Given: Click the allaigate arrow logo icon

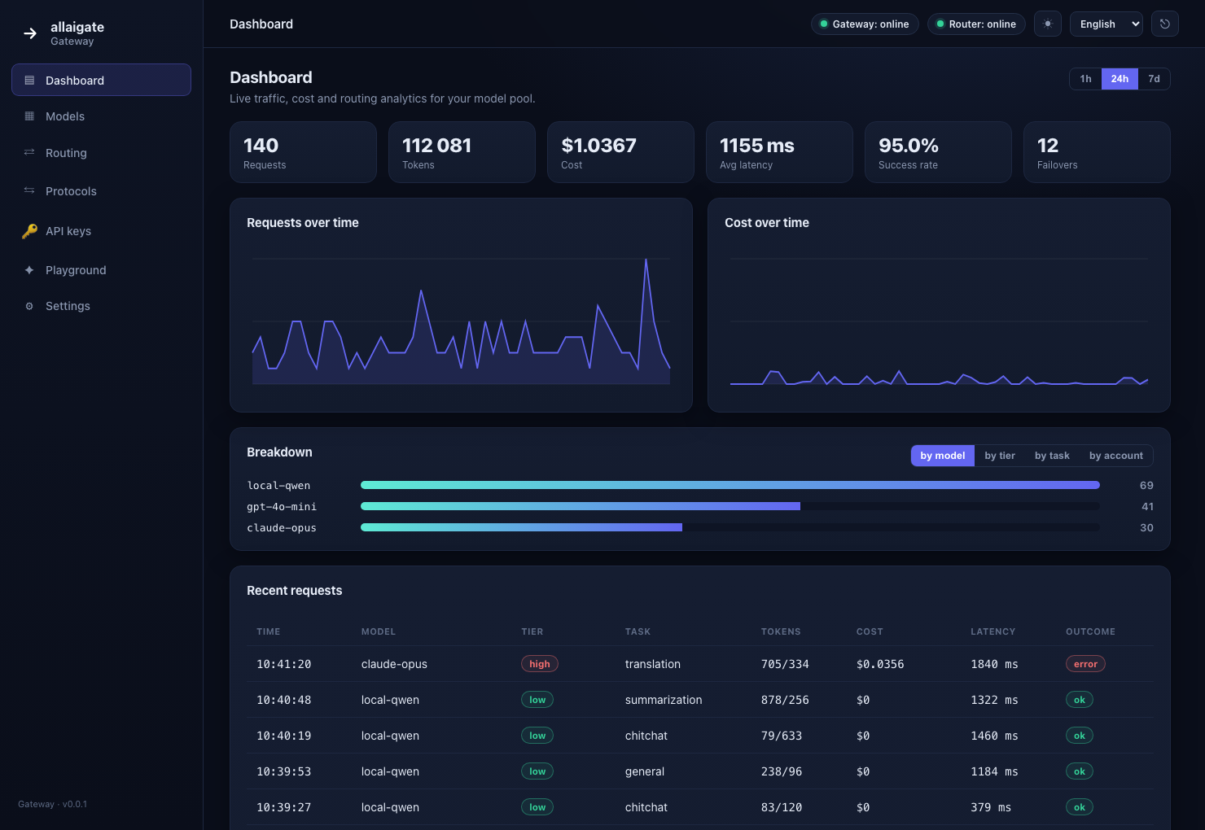Looking at the screenshot, I should 30,33.
